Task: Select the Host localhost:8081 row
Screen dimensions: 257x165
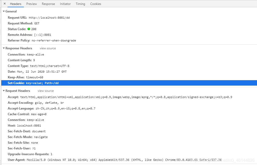Action: [129, 126]
